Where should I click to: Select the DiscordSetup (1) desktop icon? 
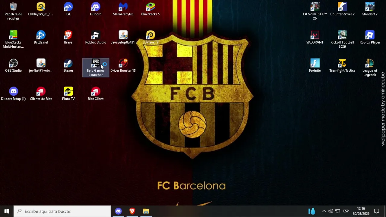point(13,94)
